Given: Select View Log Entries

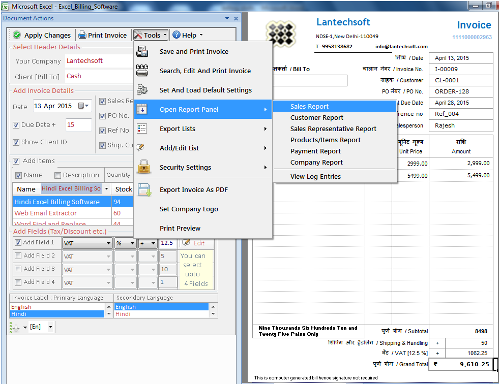Looking at the screenshot, I should coord(334,176).
